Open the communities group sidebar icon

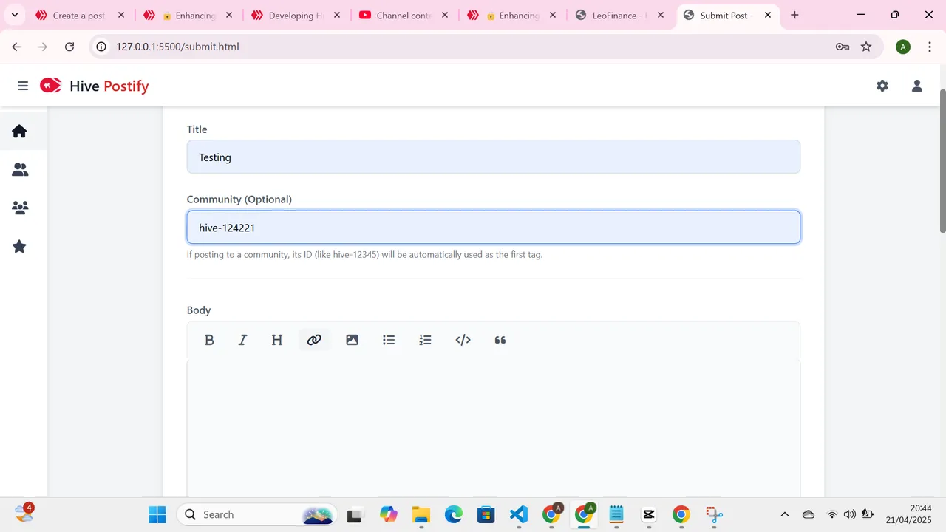(x=20, y=208)
